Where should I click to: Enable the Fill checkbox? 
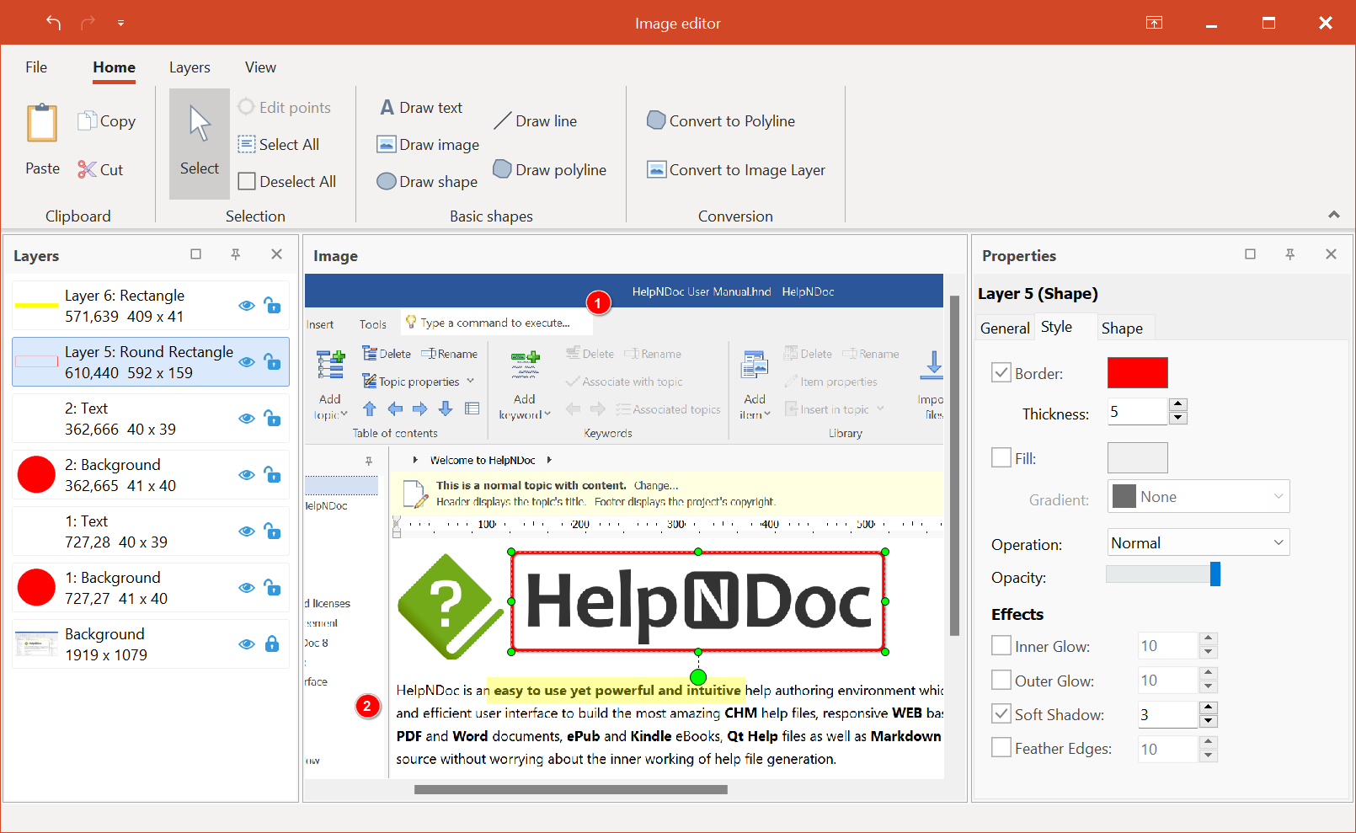(x=1001, y=457)
